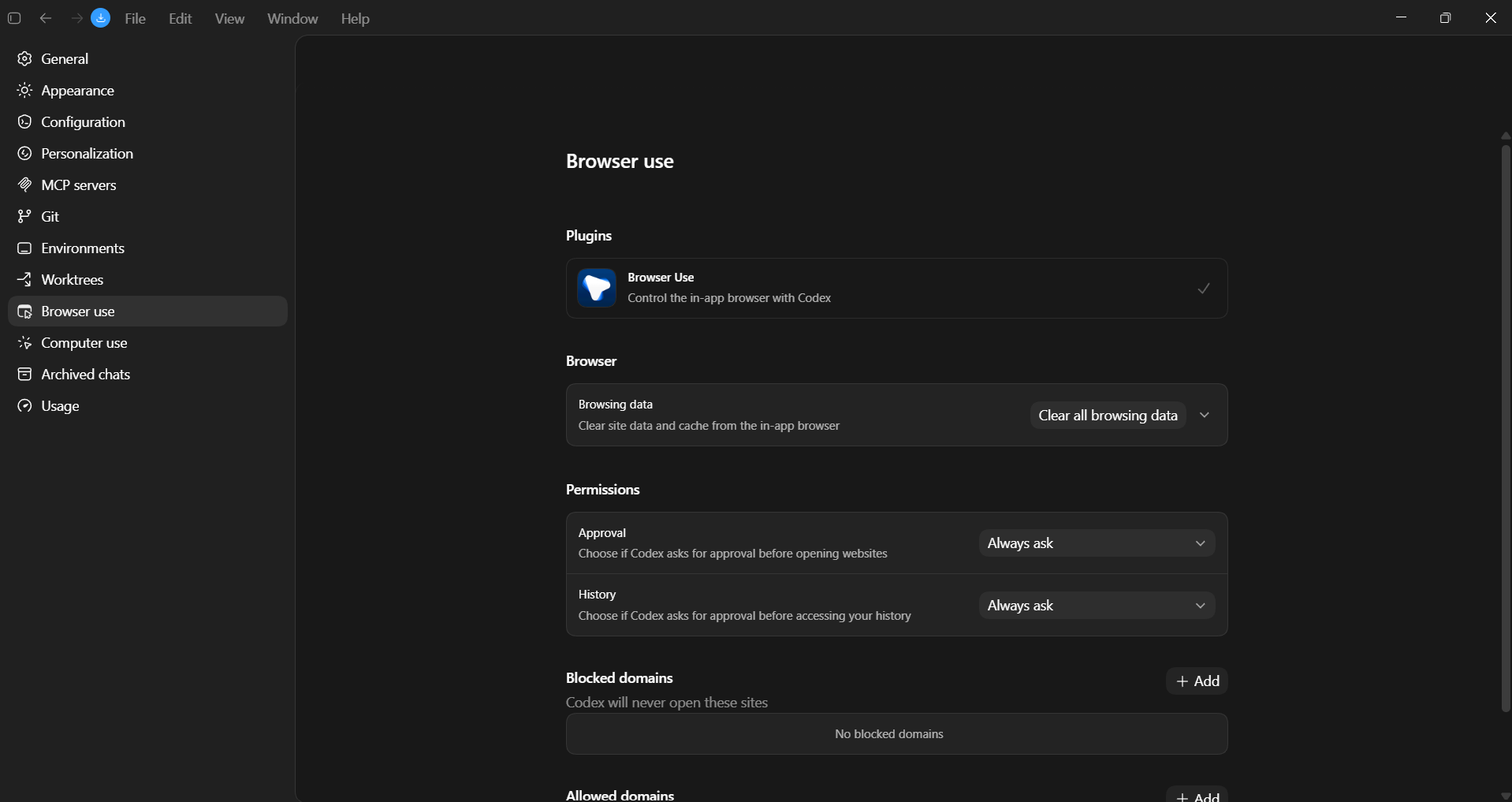The image size is (1512, 802).
Task: Click the vertical scrollbar thumb
Action: point(1506,428)
